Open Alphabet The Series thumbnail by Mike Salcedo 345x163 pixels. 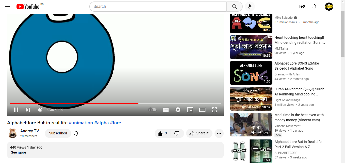251,23
